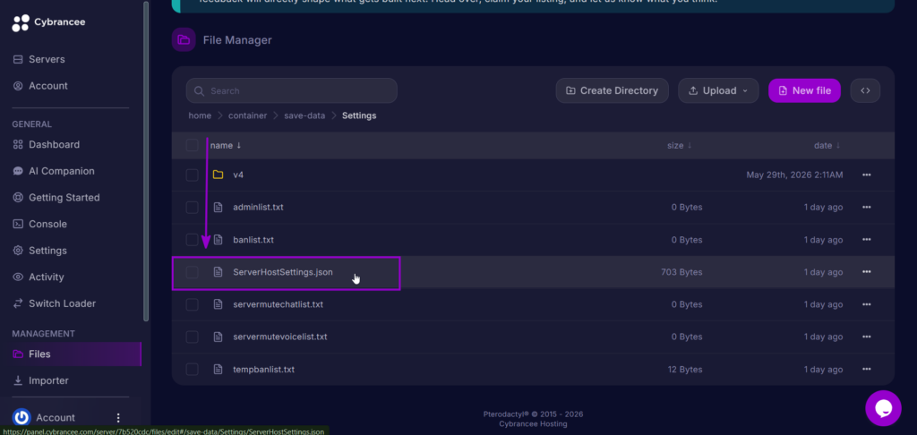Screen dimensions: 917x435
Task: Click servermutevoicelist.txt file icon
Action: pos(219,337)
